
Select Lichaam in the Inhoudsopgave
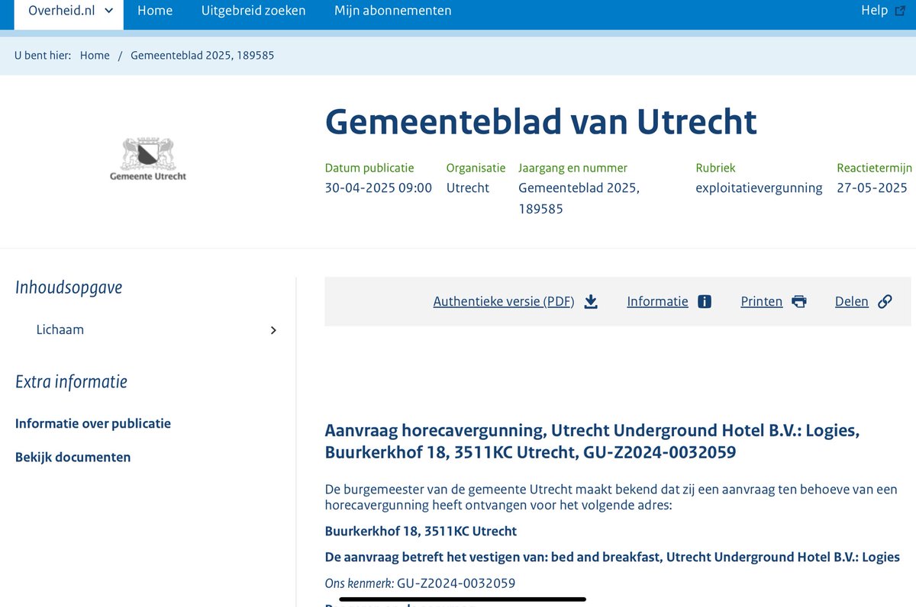(x=60, y=330)
